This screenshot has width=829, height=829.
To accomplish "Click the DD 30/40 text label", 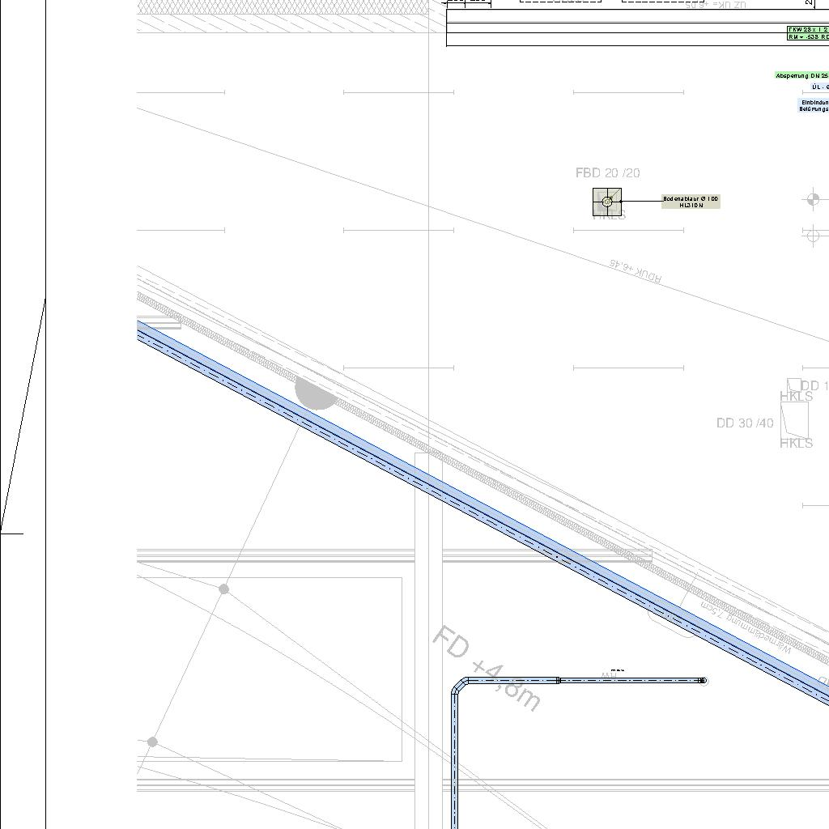I will coord(745,423).
